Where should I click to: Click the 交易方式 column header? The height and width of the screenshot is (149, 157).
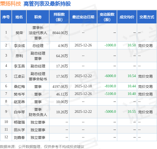(147, 17)
